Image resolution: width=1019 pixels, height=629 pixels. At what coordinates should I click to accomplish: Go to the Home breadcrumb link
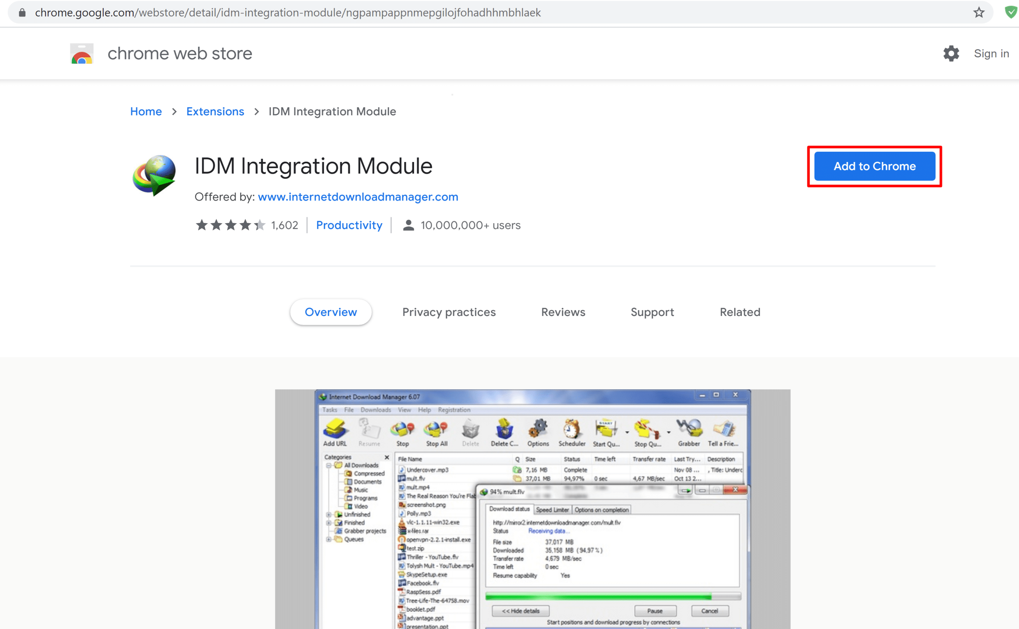click(146, 111)
